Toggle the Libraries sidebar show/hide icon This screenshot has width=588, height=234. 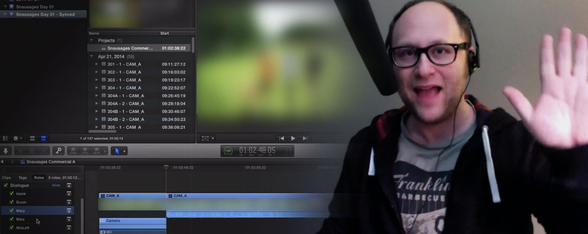(x=5, y=139)
